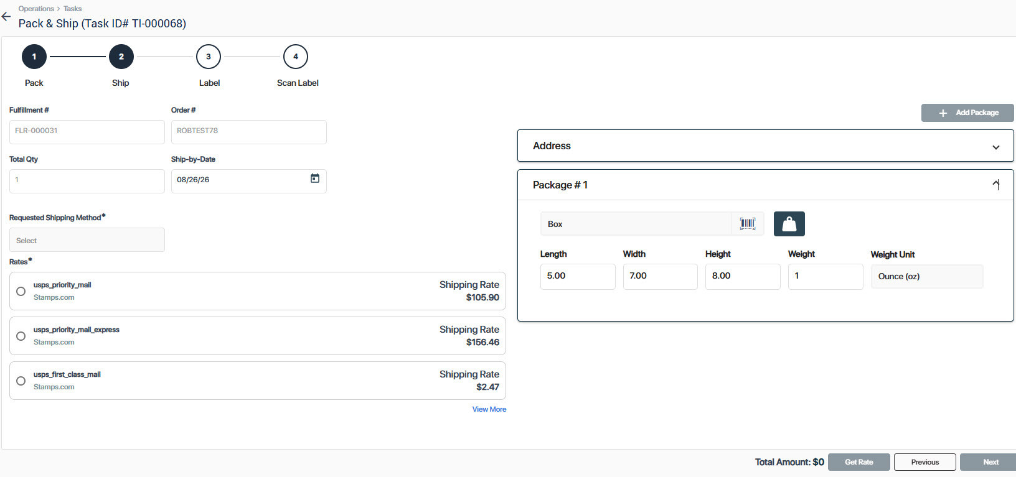Viewport: 1016px width, 477px height.
Task: Go to step 1 Pack
Action: 34,57
